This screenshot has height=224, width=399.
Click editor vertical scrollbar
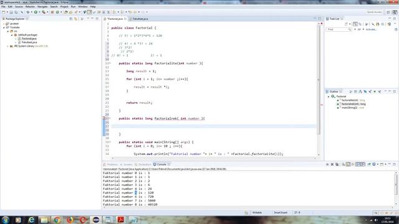point(319,80)
